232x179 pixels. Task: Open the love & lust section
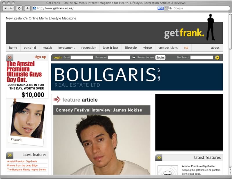110,48
